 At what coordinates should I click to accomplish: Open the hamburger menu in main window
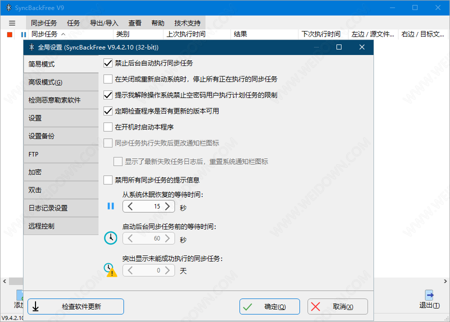(x=12, y=23)
